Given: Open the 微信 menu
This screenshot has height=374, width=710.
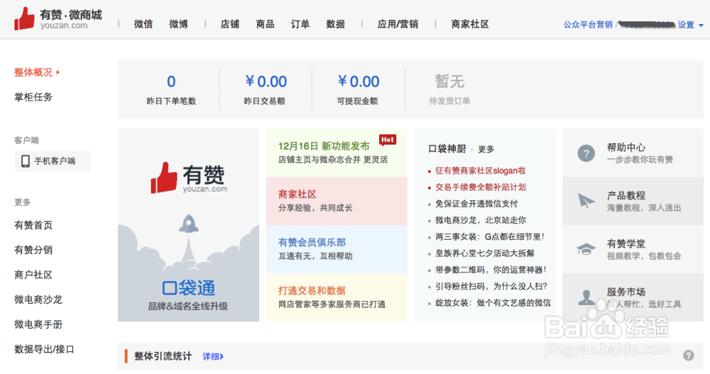Looking at the screenshot, I should pyautogui.click(x=143, y=24).
